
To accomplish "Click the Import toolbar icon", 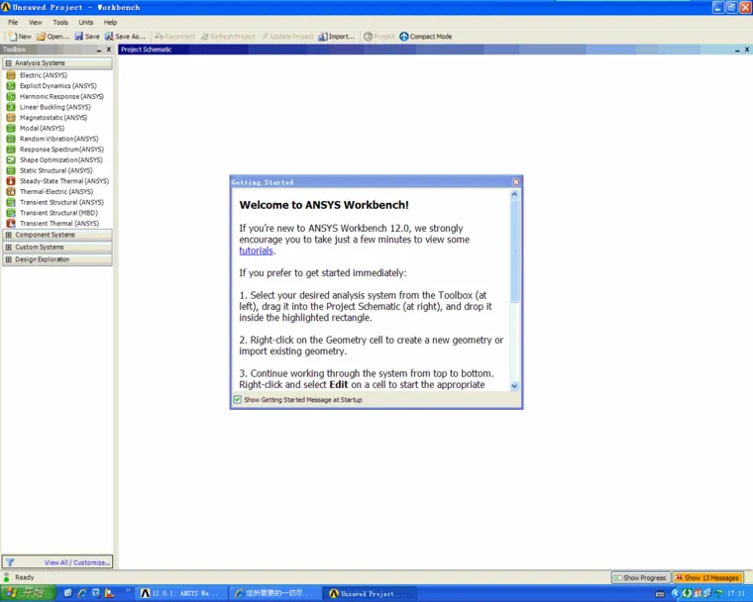I will (323, 37).
